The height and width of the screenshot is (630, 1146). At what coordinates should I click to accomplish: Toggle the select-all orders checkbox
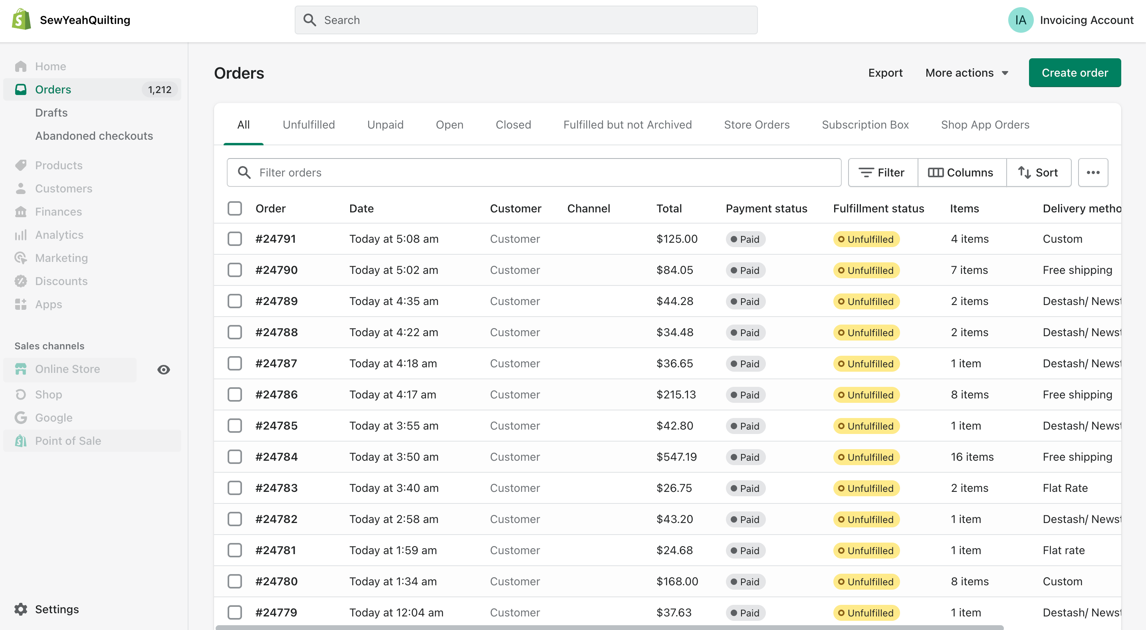click(x=235, y=208)
